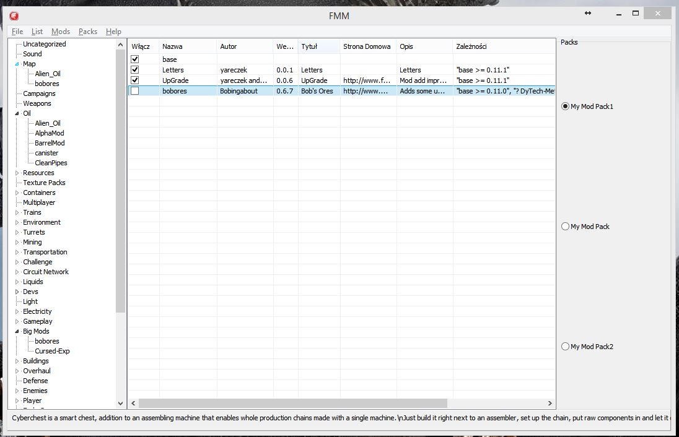The width and height of the screenshot is (679, 437).
Task: Choose the My Mod Pack radio option
Action: pos(565,227)
